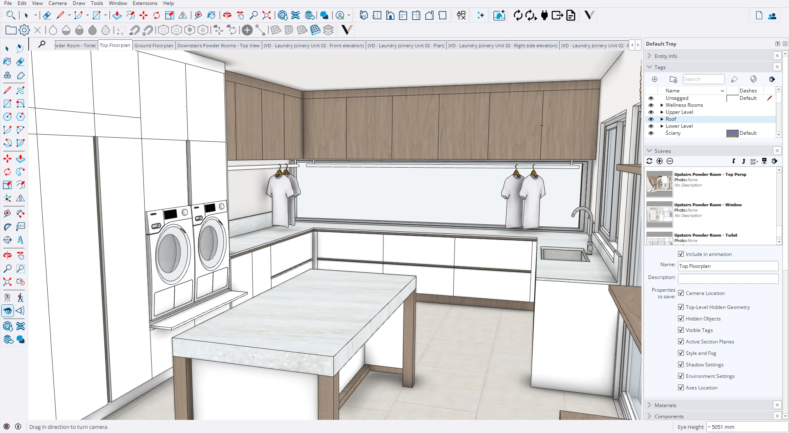Select the Pan tool in top toolbar

[240, 16]
